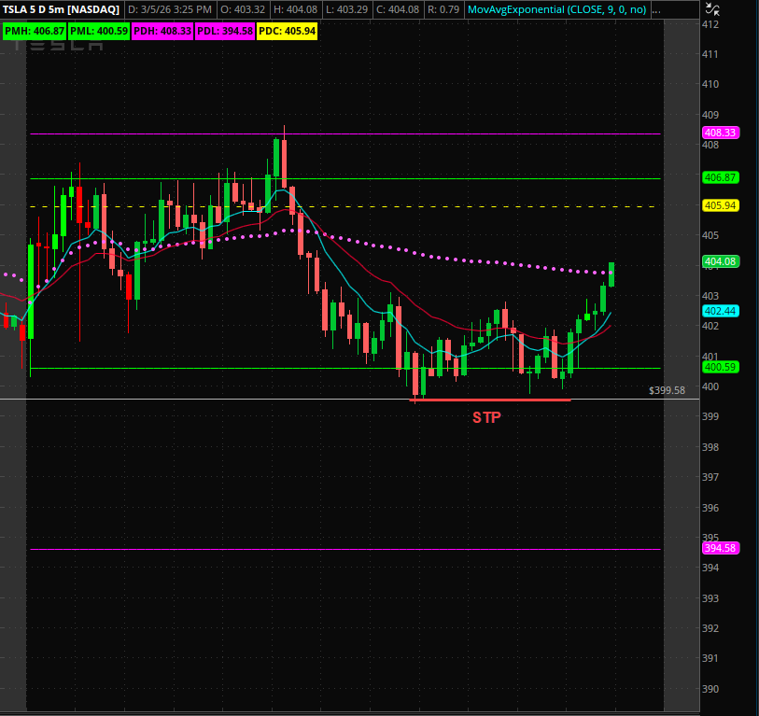
Task: Click the TSLA 5 D 5m chart title
Action: coord(61,9)
